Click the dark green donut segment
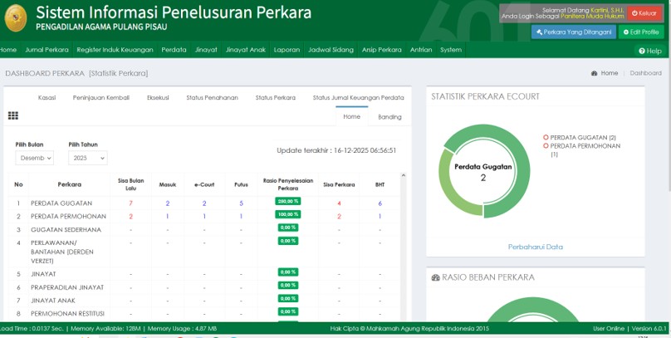Image resolution: width=671 pixels, height=338 pixels. 524,171
